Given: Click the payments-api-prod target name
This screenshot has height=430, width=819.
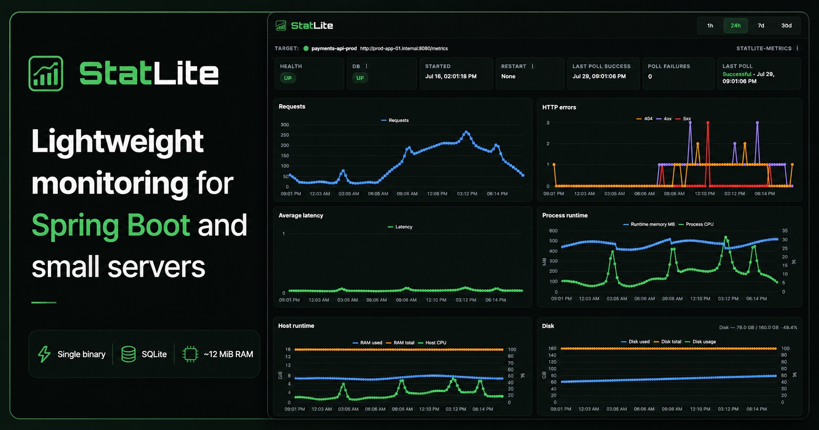Looking at the screenshot, I should pyautogui.click(x=334, y=48).
